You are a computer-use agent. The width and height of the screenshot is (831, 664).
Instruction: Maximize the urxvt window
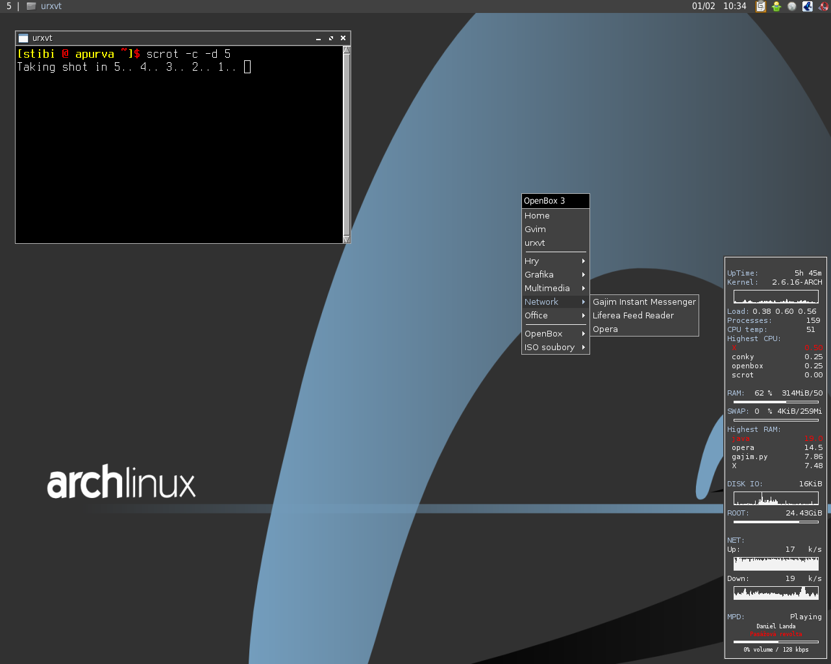point(330,38)
